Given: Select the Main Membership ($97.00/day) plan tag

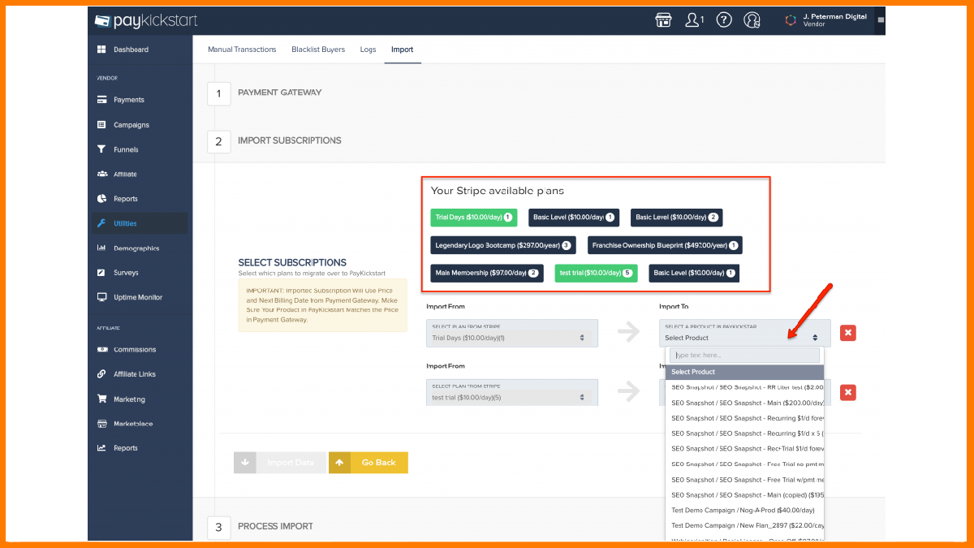Looking at the screenshot, I should pyautogui.click(x=486, y=274).
